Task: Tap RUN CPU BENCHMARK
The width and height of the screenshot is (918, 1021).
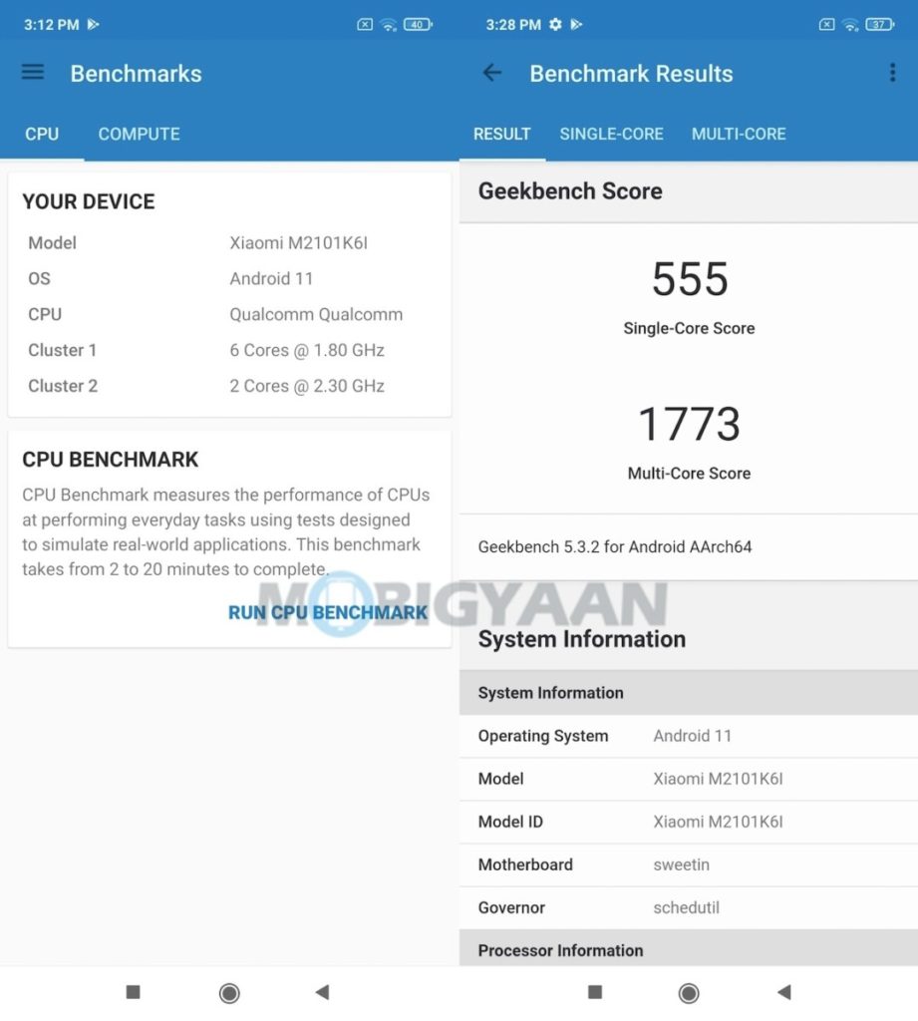Action: pos(328,612)
